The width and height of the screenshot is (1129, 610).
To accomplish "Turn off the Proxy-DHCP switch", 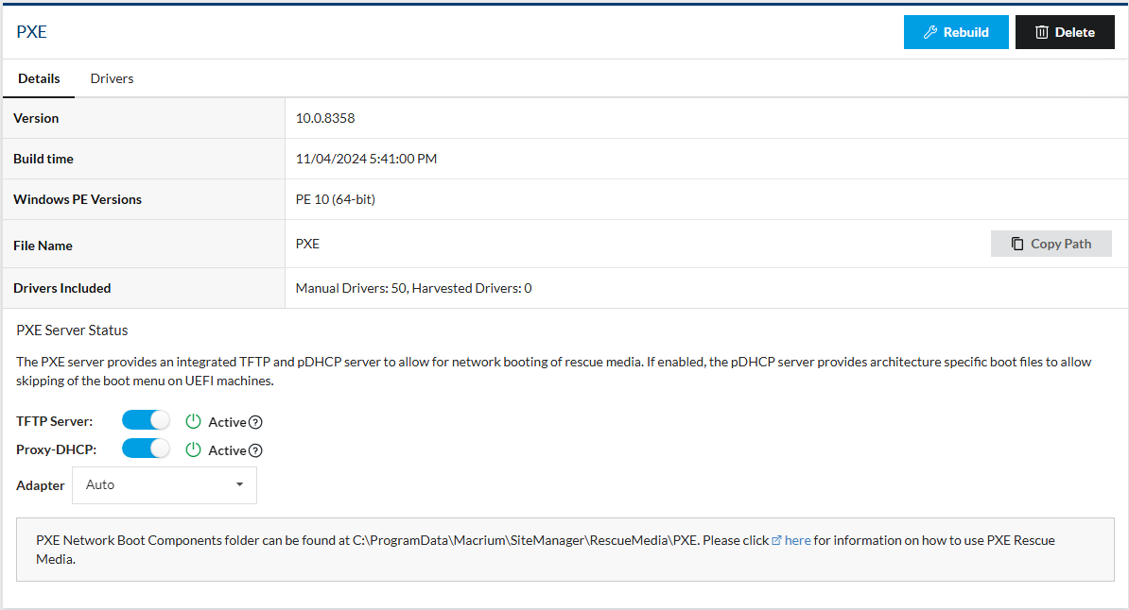I will click(147, 449).
